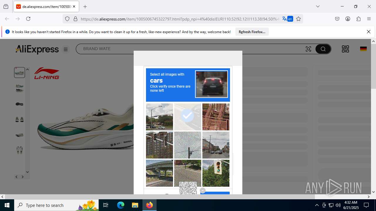The width and height of the screenshot is (376, 211).
Task: Open the page translation panel
Action: (288, 19)
